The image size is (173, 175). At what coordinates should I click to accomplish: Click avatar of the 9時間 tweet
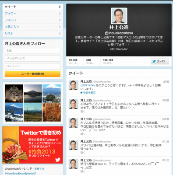click(74, 85)
